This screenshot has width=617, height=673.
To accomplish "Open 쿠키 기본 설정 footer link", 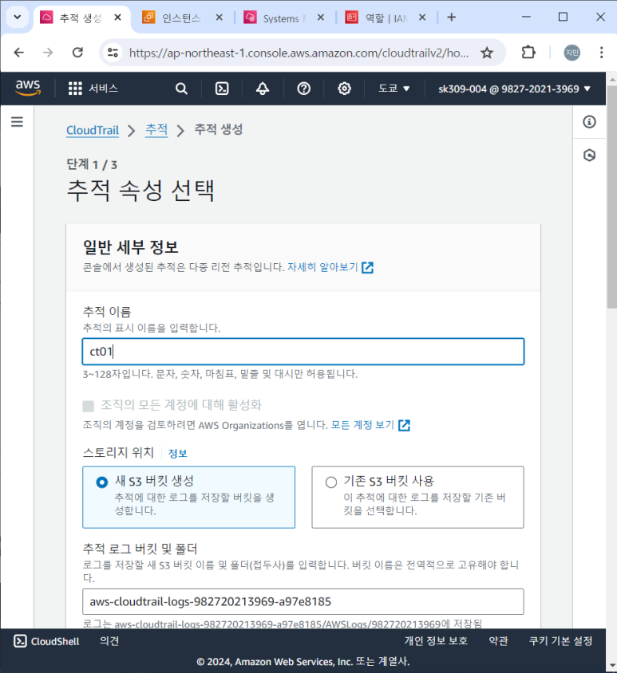I will pos(560,641).
